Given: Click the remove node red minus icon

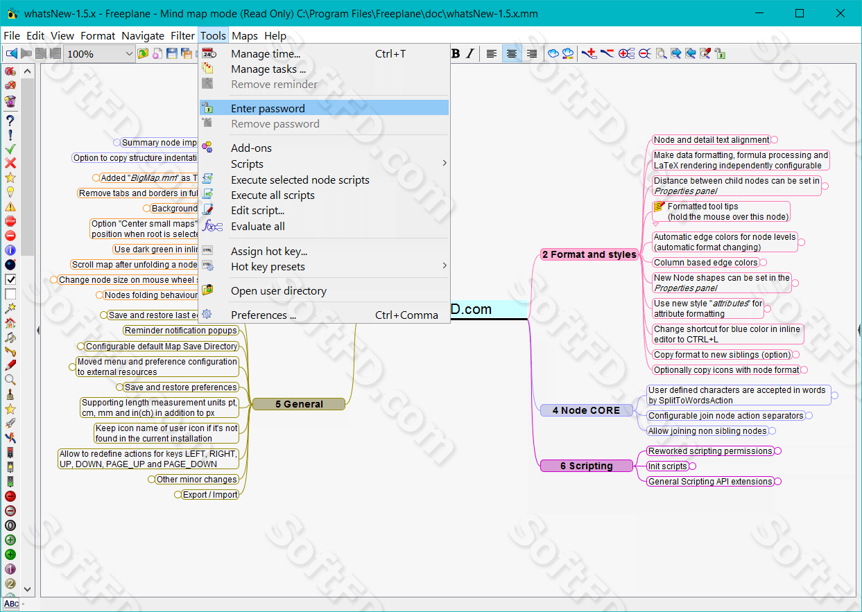Looking at the screenshot, I should pyautogui.click(x=607, y=53).
